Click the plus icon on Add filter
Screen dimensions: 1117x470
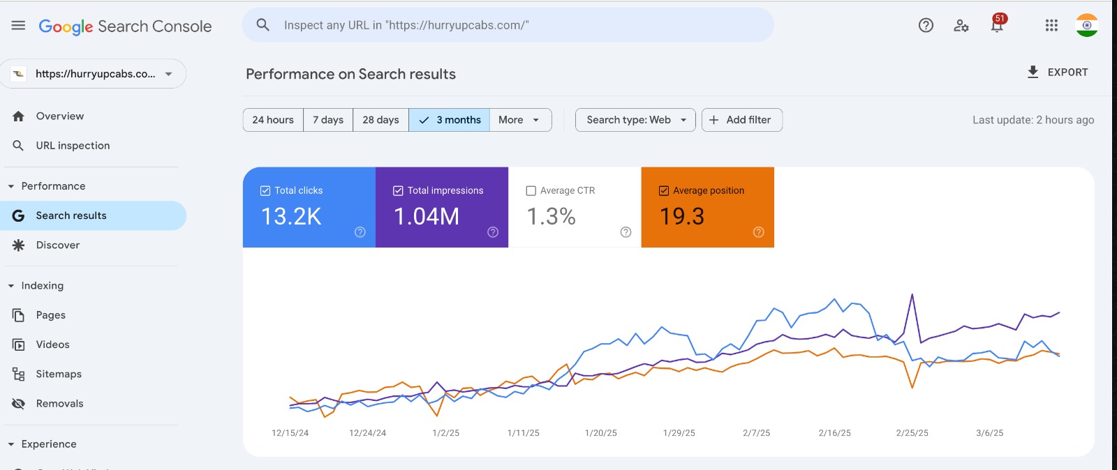[714, 120]
